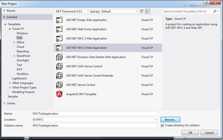This screenshot has height=140, width=223.
Task: Select the Windows template category
Action: click(22, 33)
